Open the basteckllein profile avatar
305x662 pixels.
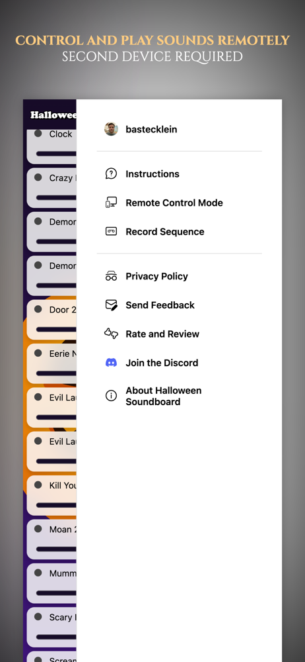click(x=111, y=129)
